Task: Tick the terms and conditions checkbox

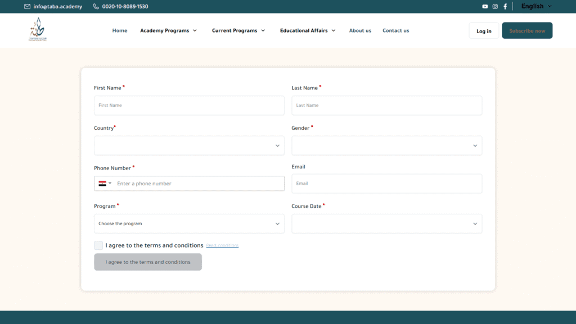Action: [x=98, y=245]
